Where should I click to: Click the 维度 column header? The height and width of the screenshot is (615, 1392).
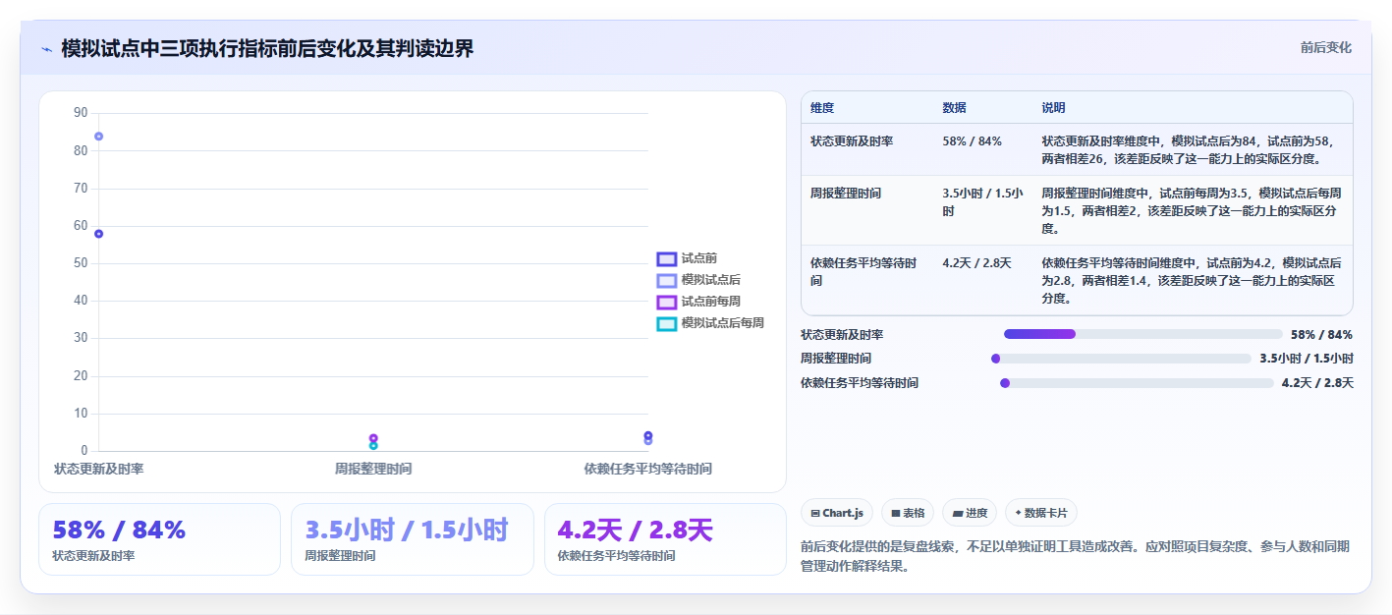point(822,108)
